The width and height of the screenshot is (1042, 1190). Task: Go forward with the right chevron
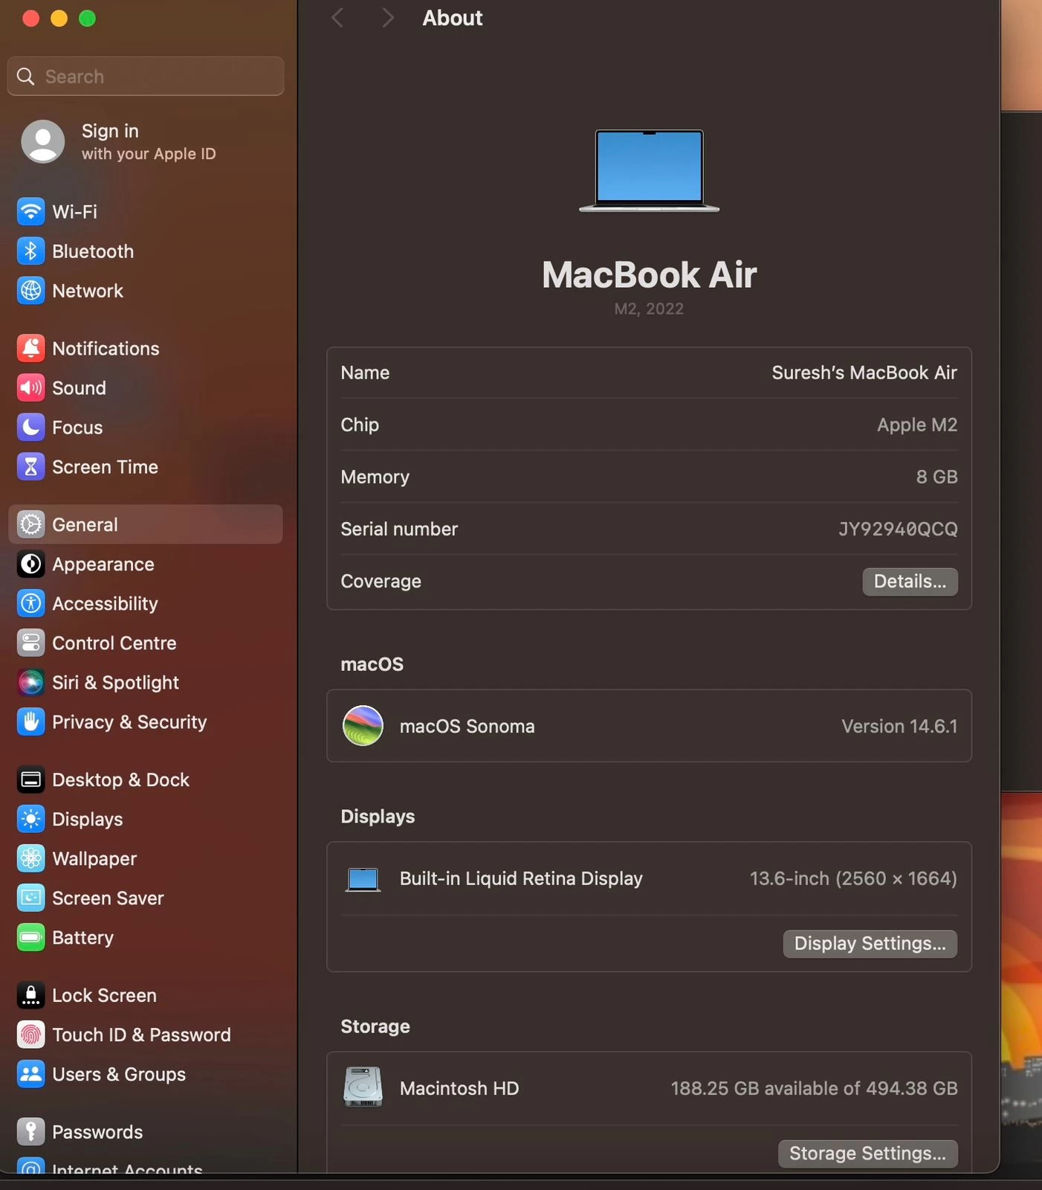click(x=387, y=18)
